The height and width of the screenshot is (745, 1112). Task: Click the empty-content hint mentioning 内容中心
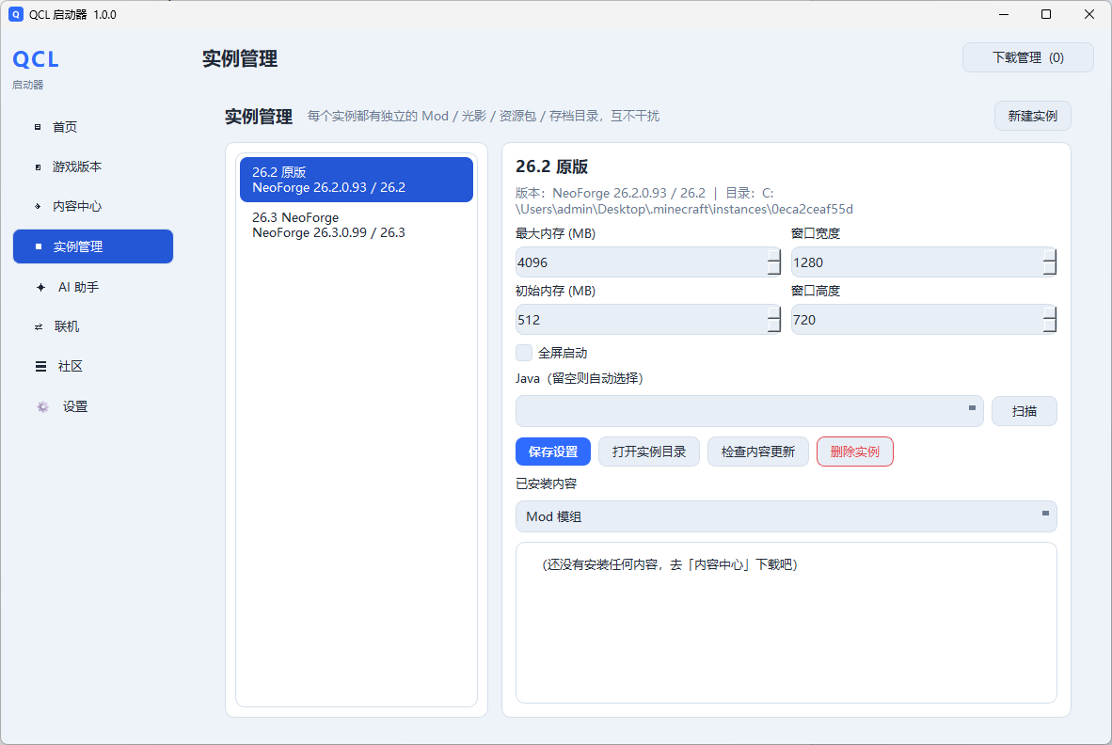[670, 565]
